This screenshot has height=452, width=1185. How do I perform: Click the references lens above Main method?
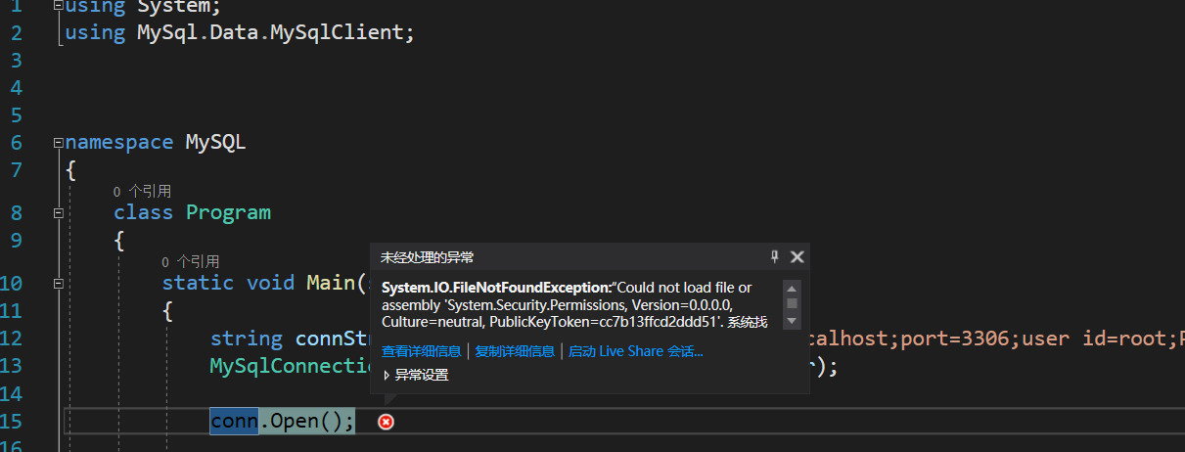click(x=191, y=262)
